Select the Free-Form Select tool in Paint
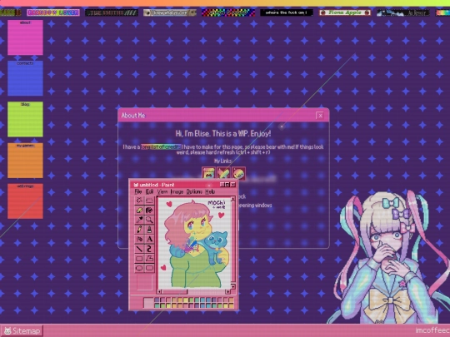The height and width of the screenshot is (337, 450). [139, 201]
